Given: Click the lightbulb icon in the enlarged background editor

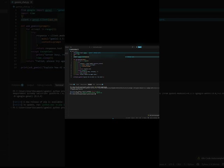Looking at the screenshot, I should tap(22, 16).
